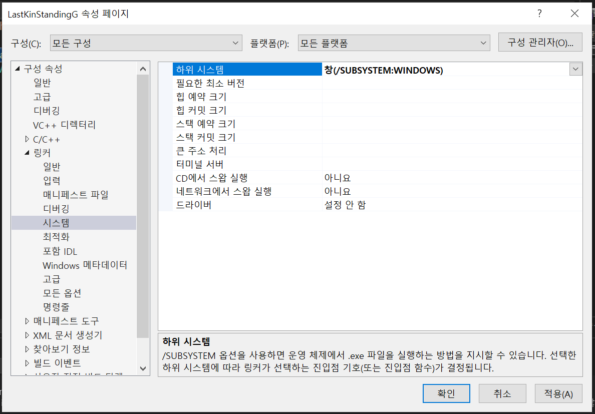Select the 터미널 서버 property
Screen dimensions: 595x414
(x=247, y=164)
